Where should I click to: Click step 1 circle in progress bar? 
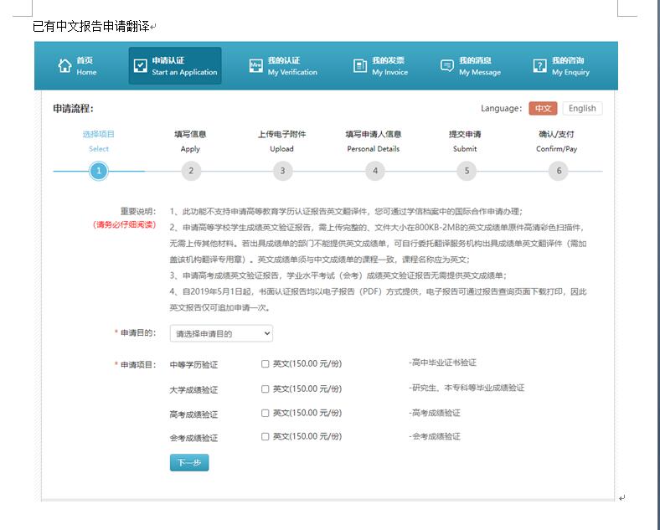click(x=99, y=171)
